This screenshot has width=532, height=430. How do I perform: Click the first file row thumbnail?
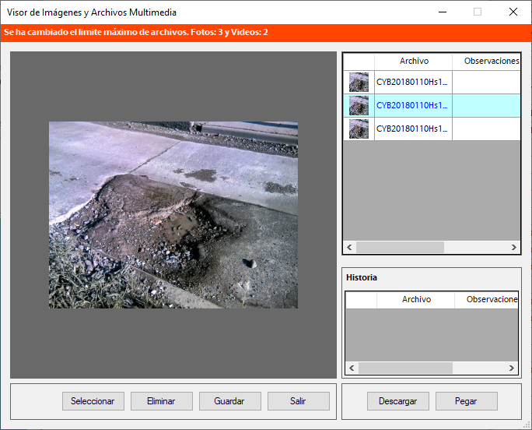(359, 82)
